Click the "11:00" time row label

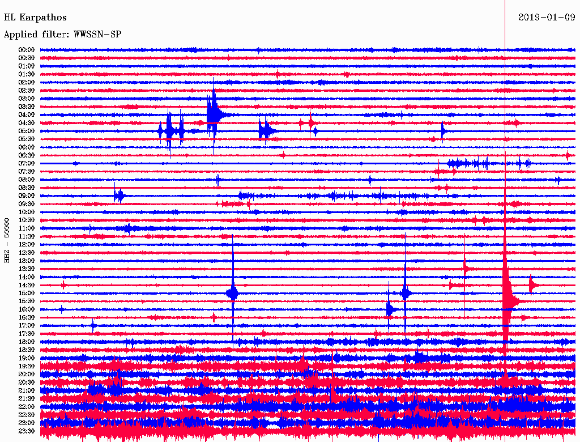27,228
